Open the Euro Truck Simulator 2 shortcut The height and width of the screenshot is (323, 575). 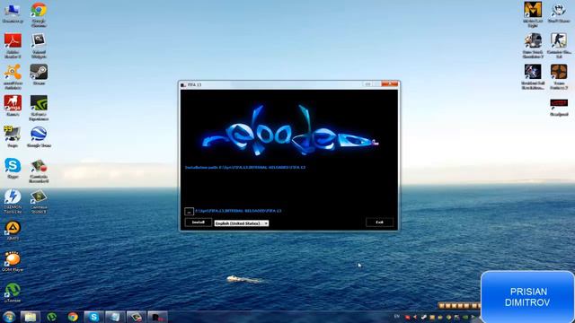click(533, 46)
